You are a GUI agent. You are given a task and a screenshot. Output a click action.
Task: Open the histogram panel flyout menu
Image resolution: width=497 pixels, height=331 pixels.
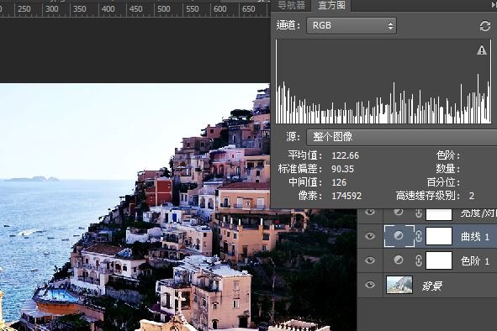[x=494, y=5]
